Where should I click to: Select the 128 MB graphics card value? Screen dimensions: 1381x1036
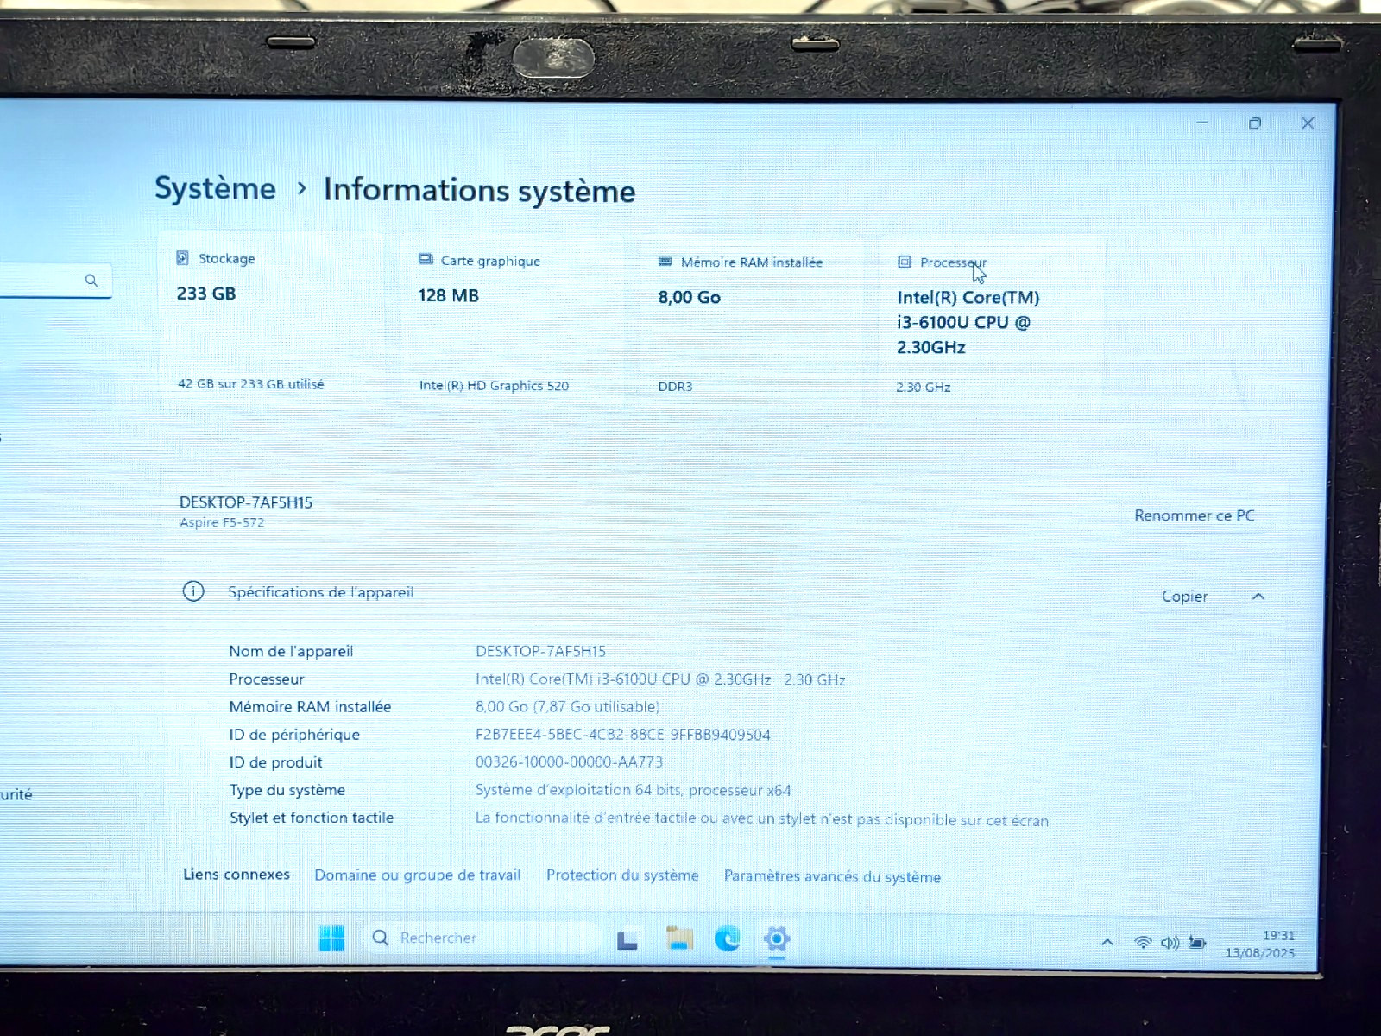point(448,295)
